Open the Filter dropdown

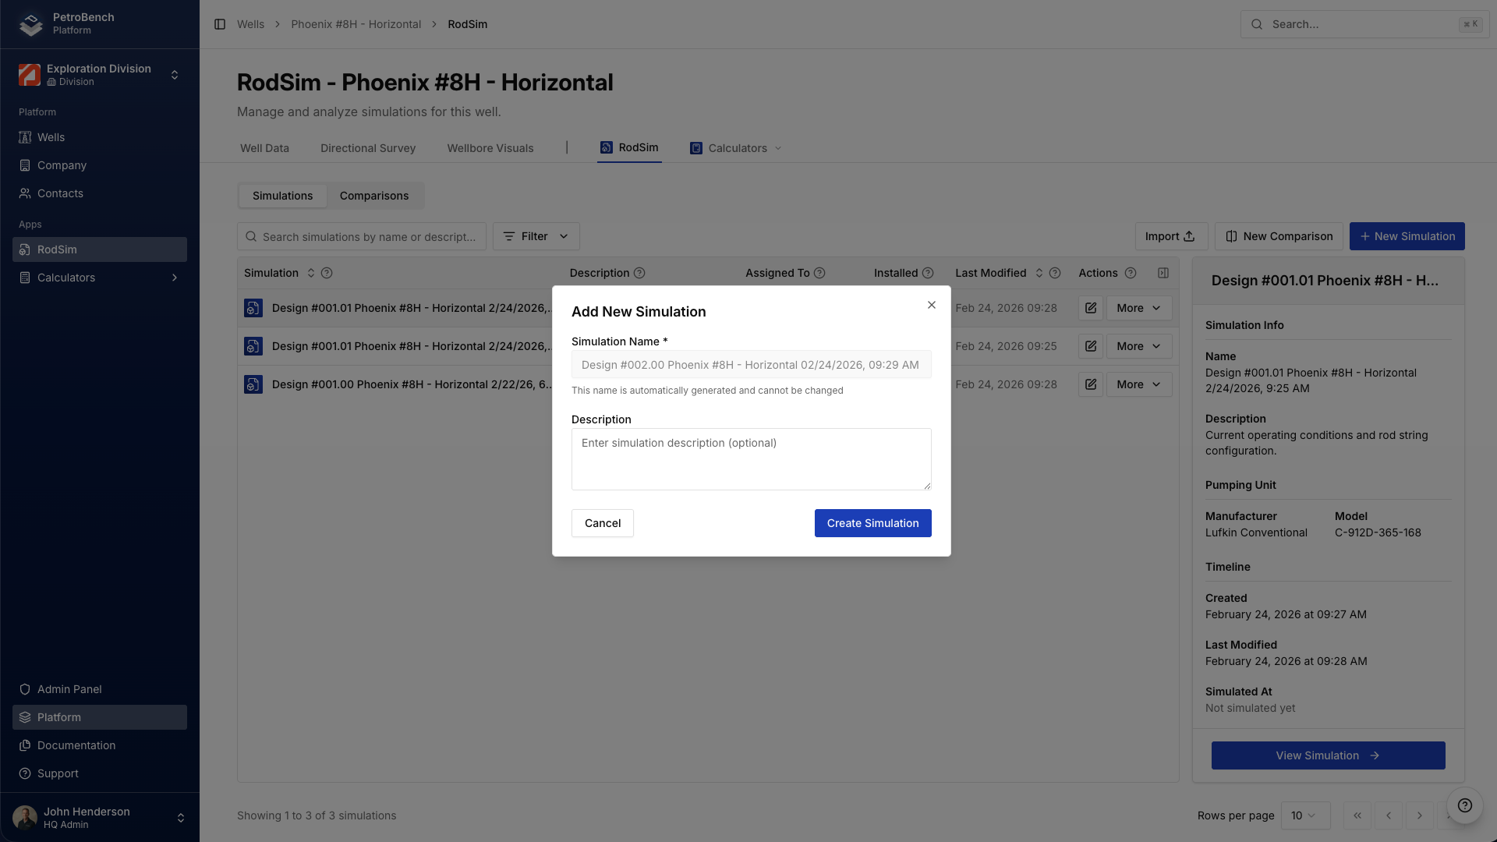(536, 236)
